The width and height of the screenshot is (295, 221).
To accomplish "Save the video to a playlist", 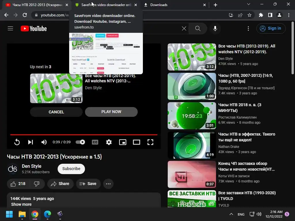I will click(88, 184).
